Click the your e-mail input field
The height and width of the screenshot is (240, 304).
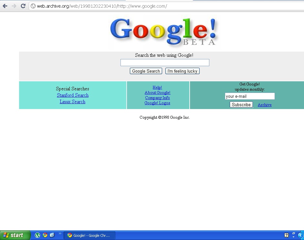coord(250,96)
